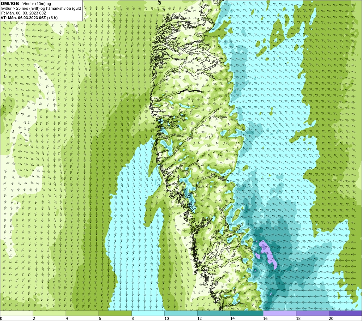Click the legend scale label '10'
Image resolution: width=362 pixels, height=321 pixels.
pyautogui.click(x=167, y=318)
